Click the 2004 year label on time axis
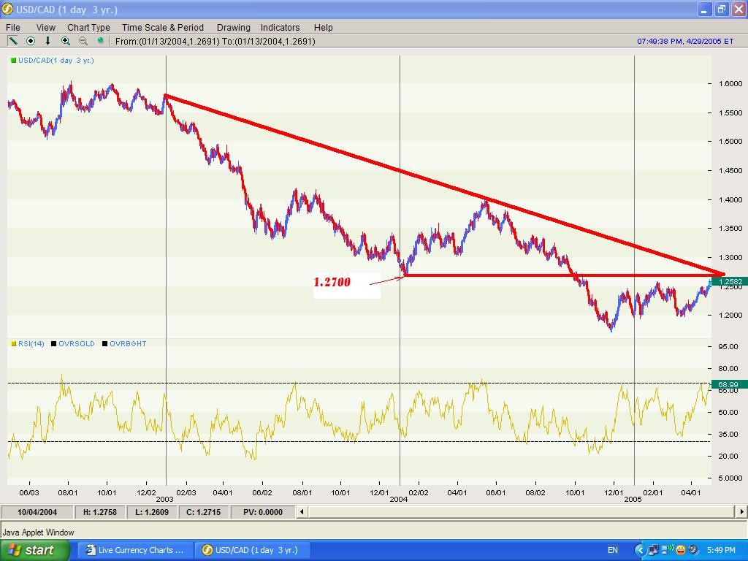 point(398,500)
